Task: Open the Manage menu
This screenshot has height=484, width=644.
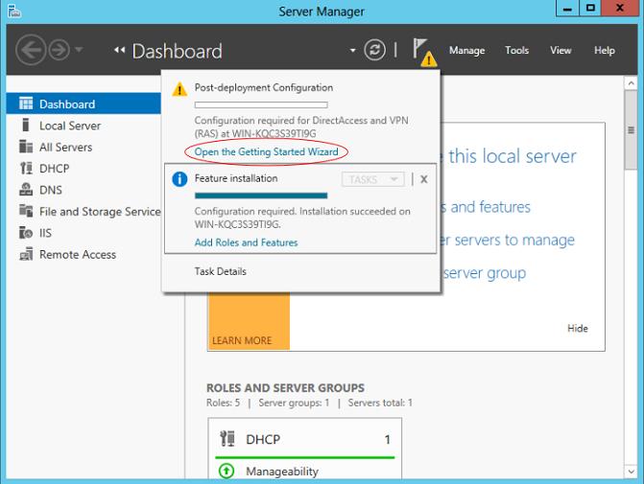Action: [466, 50]
